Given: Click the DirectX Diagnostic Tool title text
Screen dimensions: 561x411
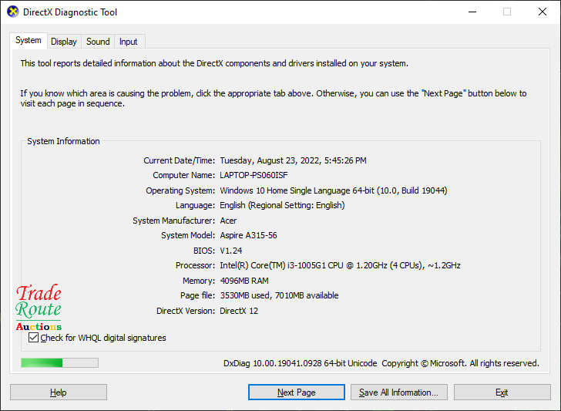Looking at the screenshot, I should click(x=70, y=12).
